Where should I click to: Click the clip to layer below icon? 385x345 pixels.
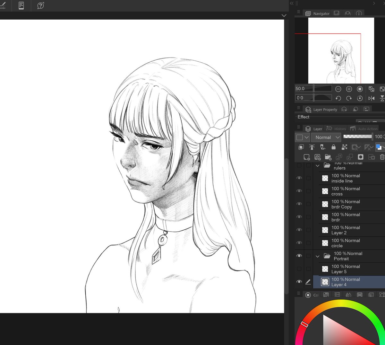[x=301, y=147]
